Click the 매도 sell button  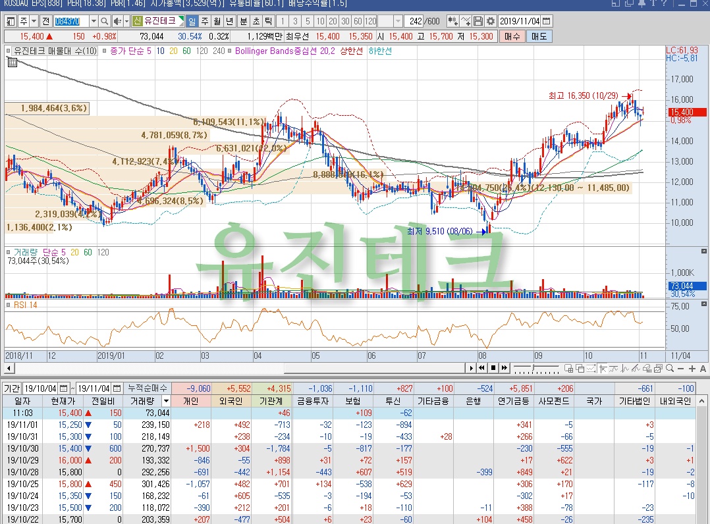(539, 36)
